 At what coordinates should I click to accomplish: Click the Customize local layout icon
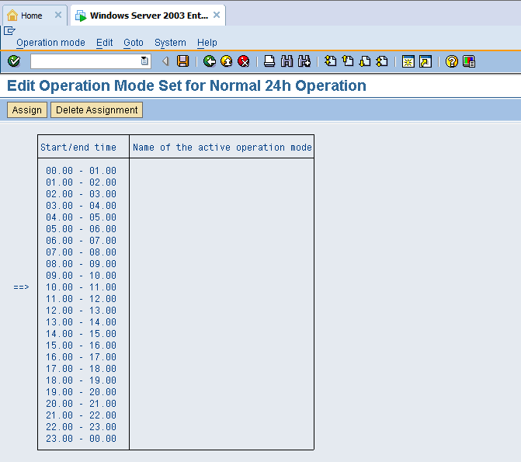click(x=469, y=61)
